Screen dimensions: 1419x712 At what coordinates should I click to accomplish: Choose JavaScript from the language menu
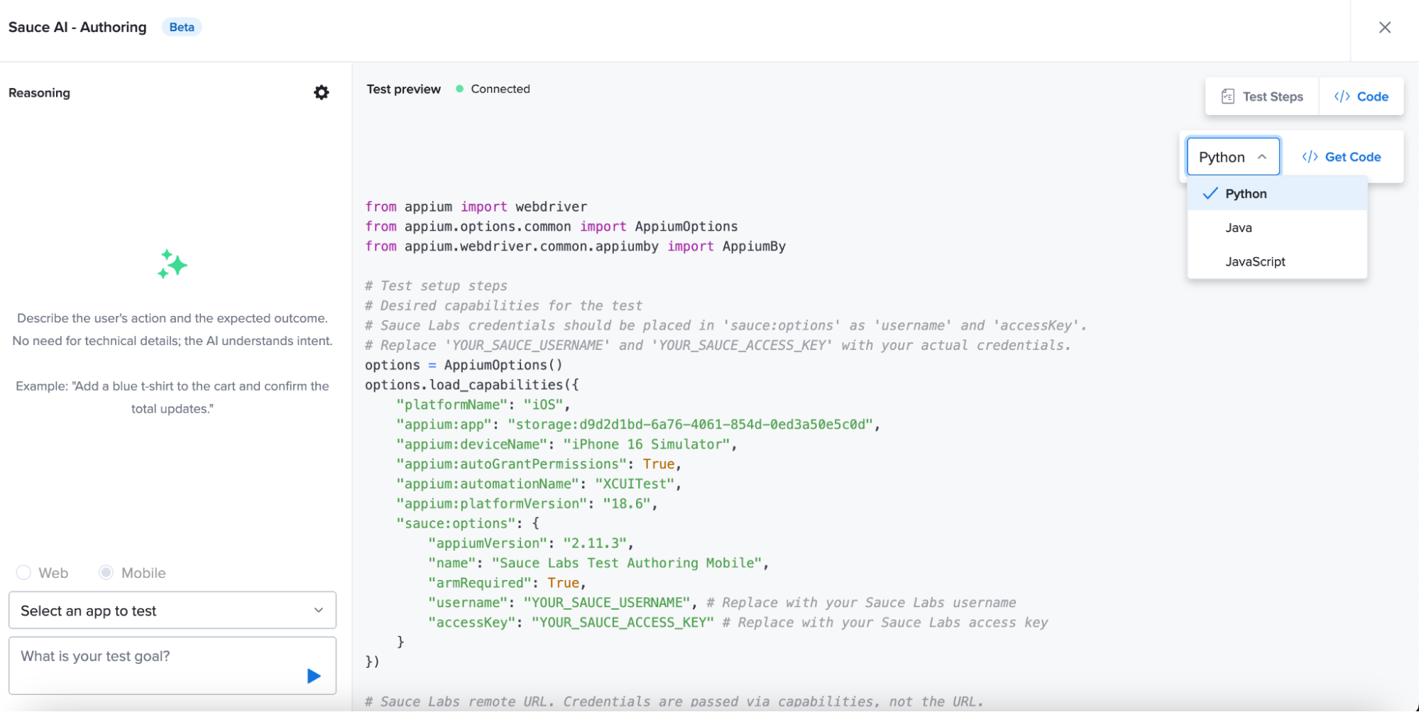point(1254,261)
